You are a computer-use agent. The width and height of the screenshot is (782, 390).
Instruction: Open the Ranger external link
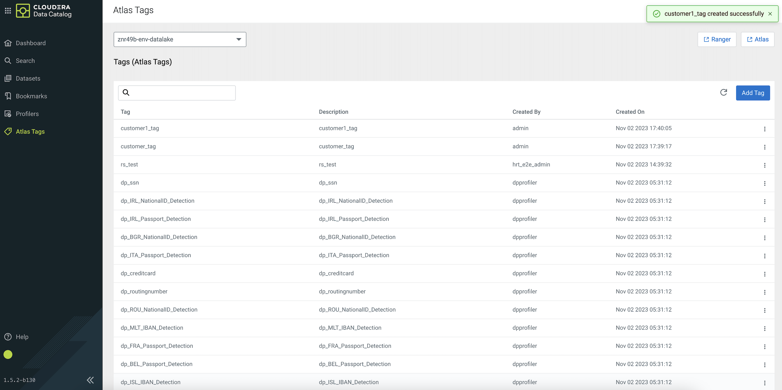[717, 39]
